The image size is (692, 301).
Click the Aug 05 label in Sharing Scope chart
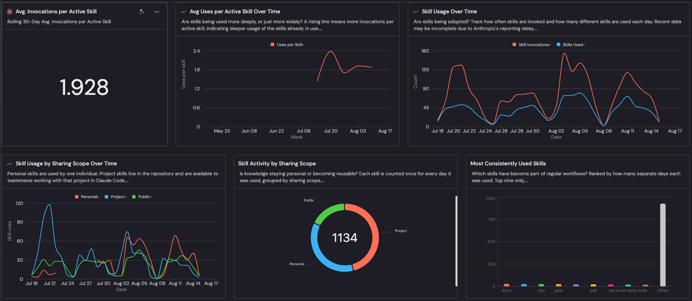pyautogui.click(x=139, y=283)
